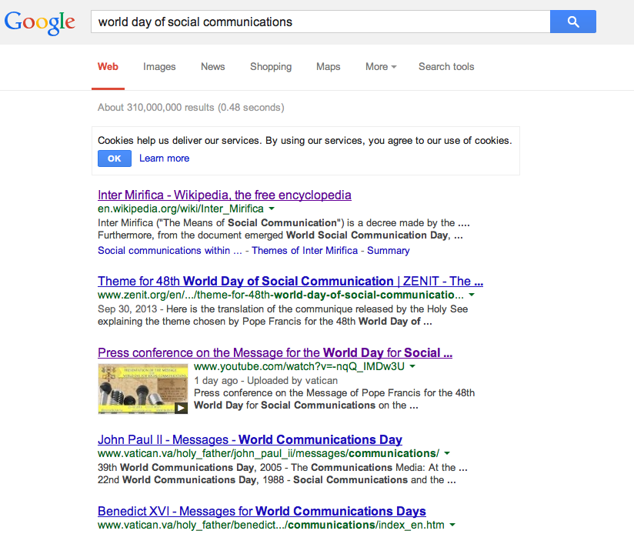Switch to the News tab

click(212, 67)
